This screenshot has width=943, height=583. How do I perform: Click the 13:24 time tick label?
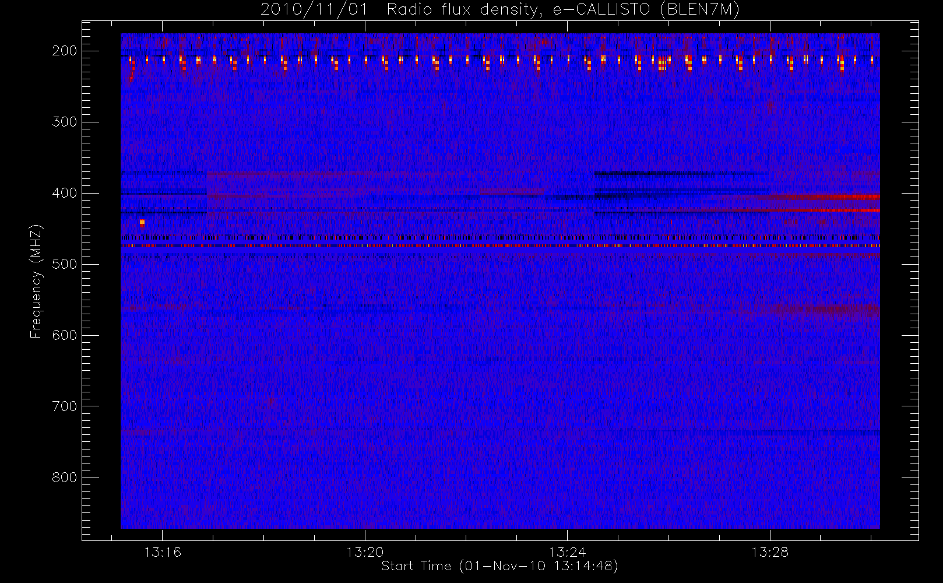click(568, 552)
